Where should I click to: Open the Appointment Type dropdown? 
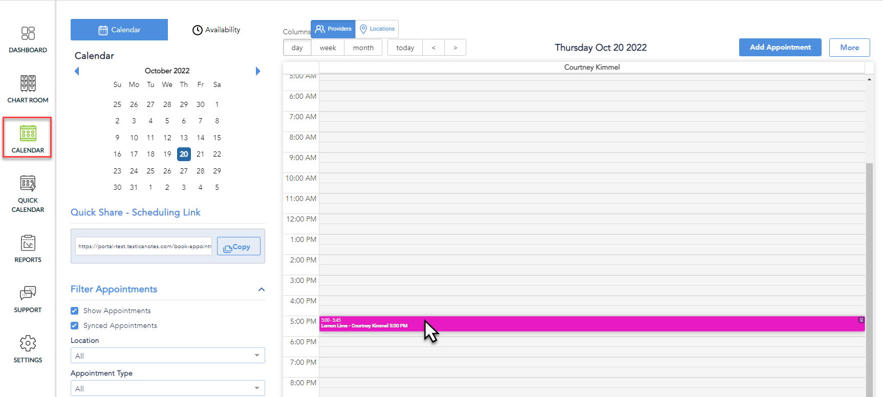pyautogui.click(x=167, y=388)
